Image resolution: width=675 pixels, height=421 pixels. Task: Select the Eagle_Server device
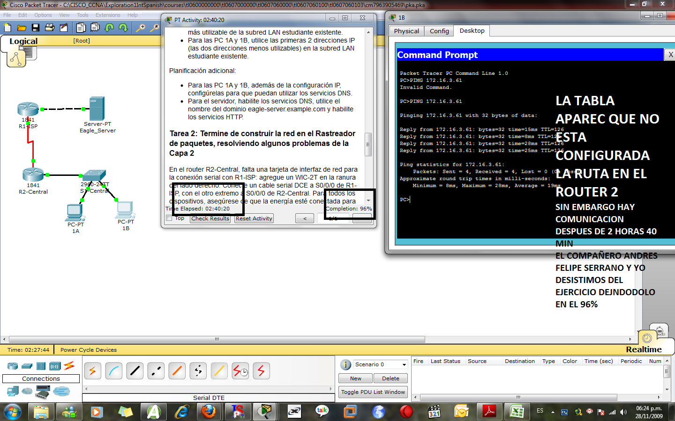(97, 109)
